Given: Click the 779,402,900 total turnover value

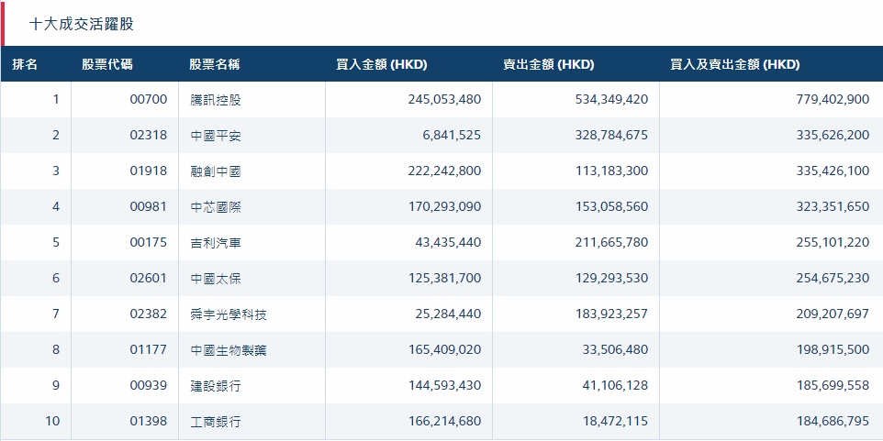Looking at the screenshot, I should [x=833, y=100].
